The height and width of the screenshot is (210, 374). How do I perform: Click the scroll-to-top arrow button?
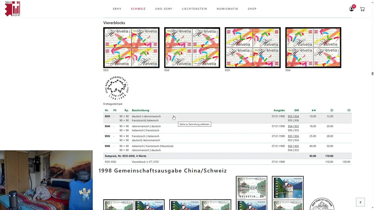(x=360, y=202)
